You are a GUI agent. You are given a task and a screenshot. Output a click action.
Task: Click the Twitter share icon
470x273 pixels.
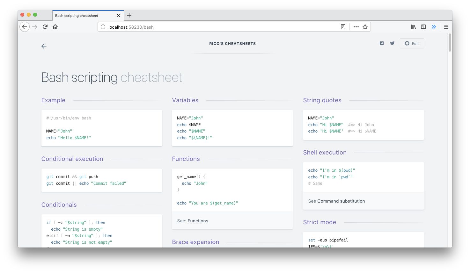click(x=392, y=43)
